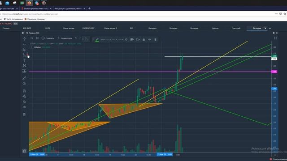Click the highlighted 23 Nov date marker
The width and height of the screenshot is (287, 161).
tap(165, 154)
